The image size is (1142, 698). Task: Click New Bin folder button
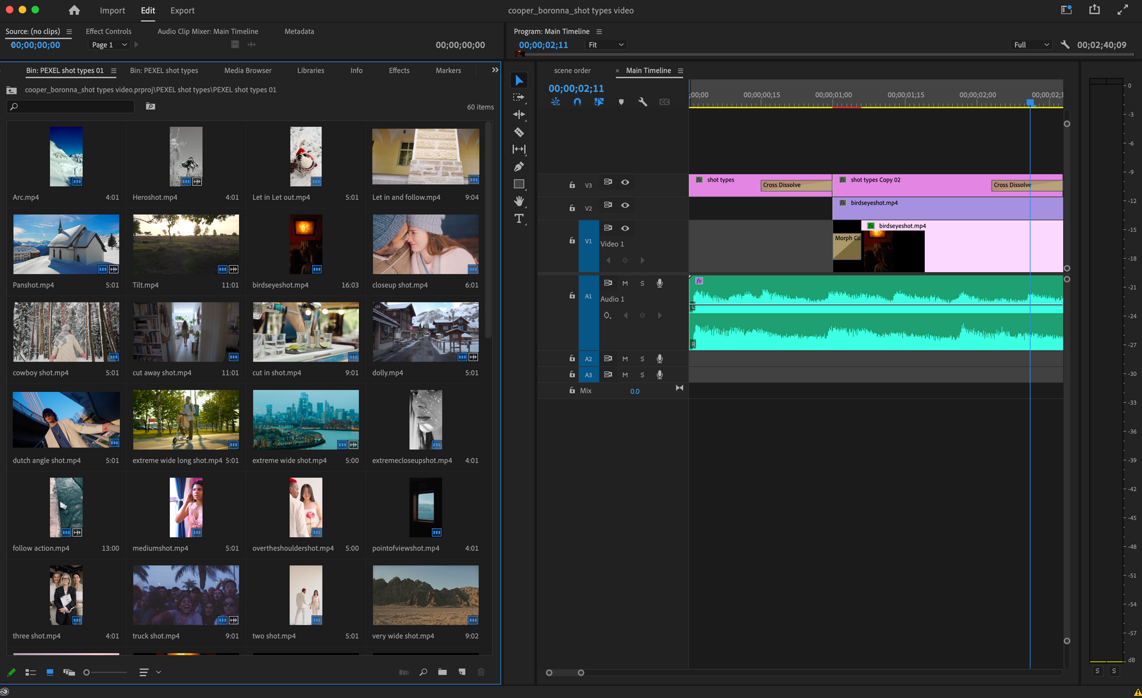(x=442, y=672)
